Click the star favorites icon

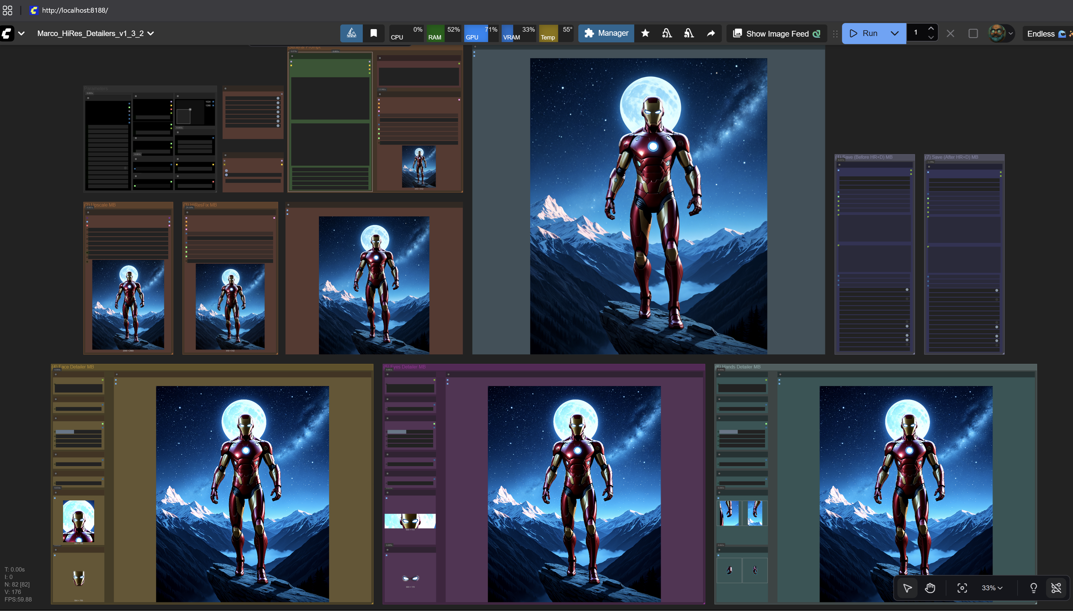645,33
